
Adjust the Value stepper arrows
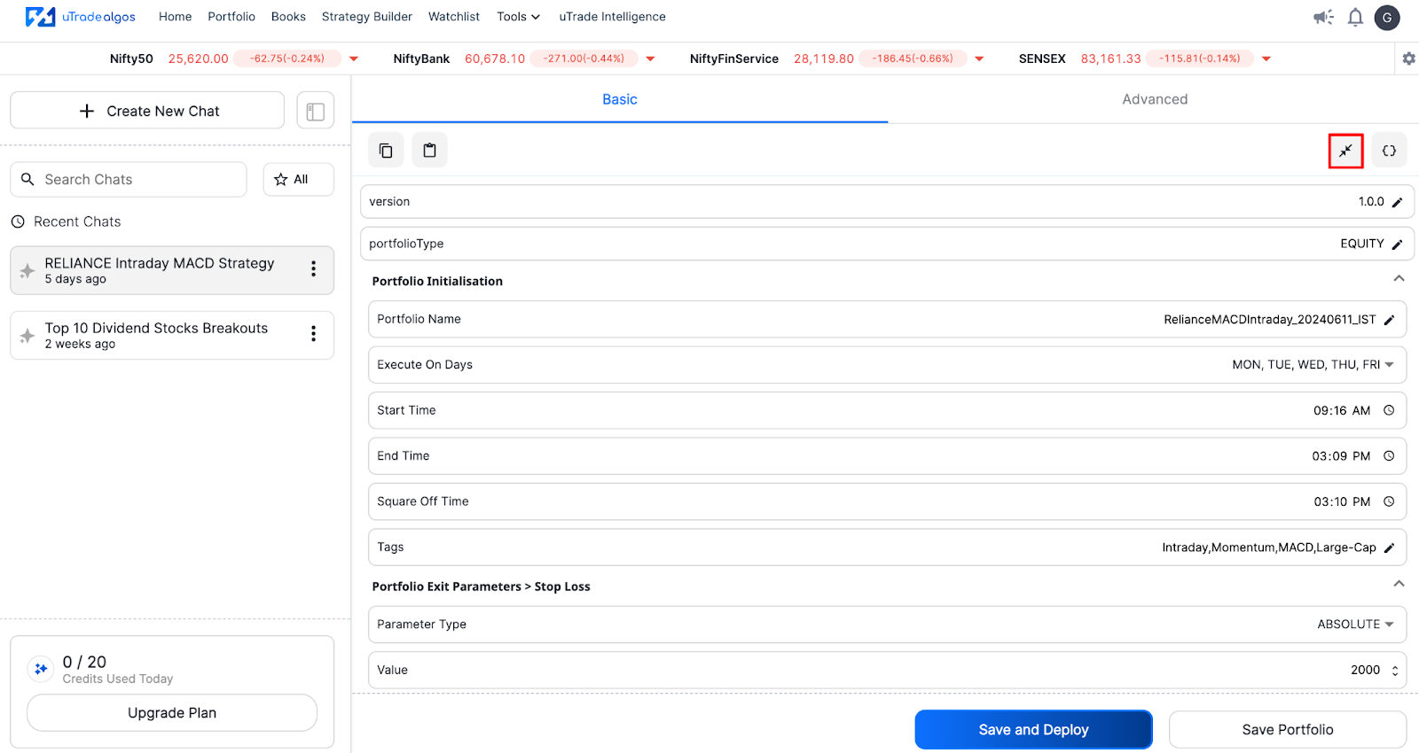pyautogui.click(x=1395, y=671)
